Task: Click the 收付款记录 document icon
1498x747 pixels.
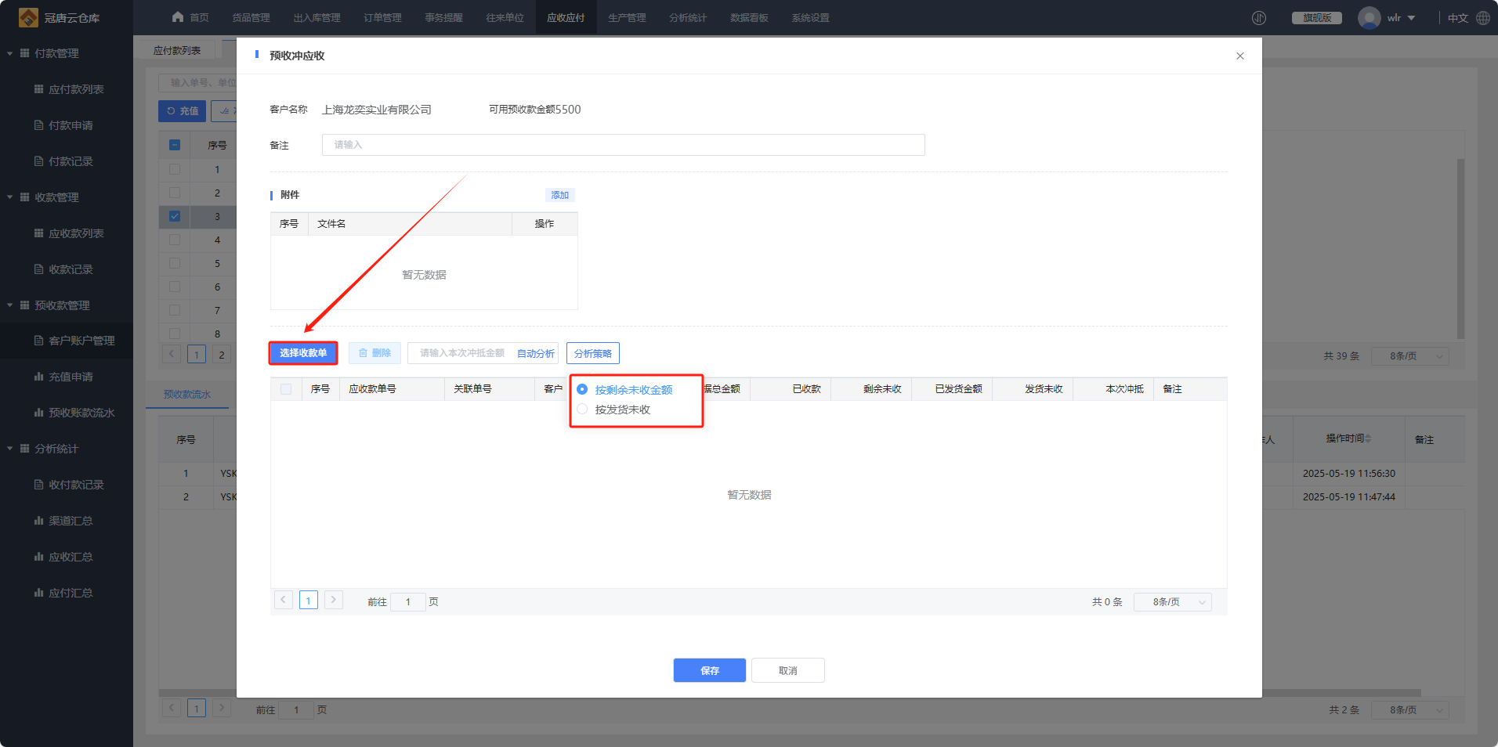Action: tap(38, 485)
